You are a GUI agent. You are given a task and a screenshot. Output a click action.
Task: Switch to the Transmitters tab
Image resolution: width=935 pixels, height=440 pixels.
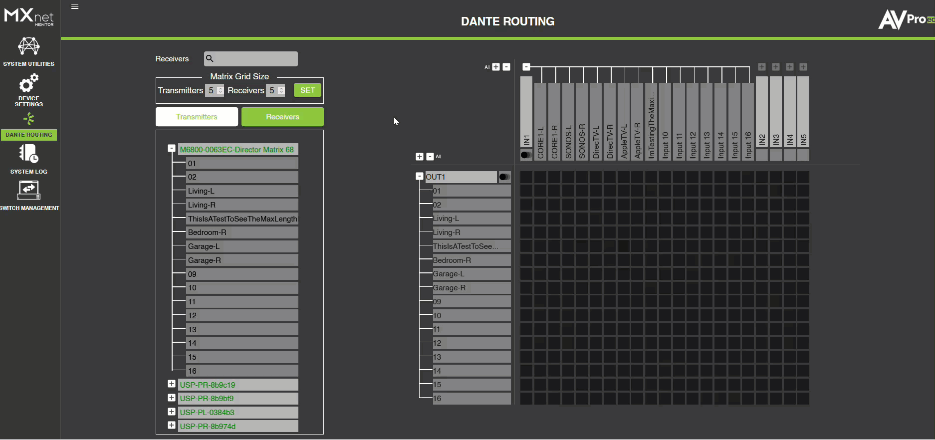[x=197, y=117]
